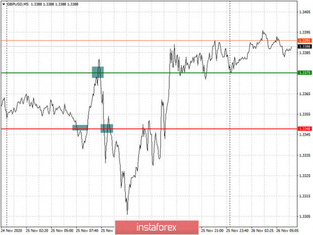
Task: Click the red 1.3348 price tag
Action: pos(304,129)
